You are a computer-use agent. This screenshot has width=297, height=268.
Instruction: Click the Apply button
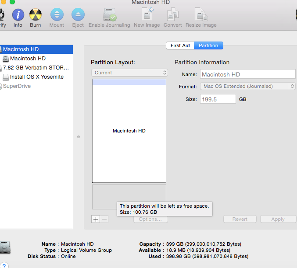[278, 219]
